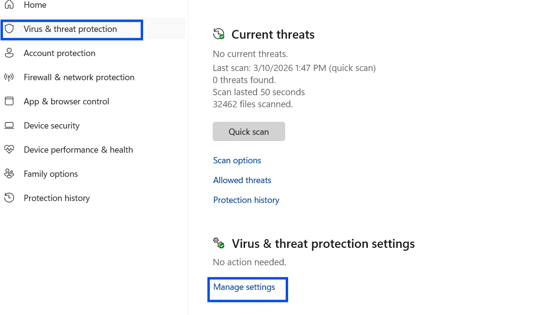Click the gears icon beside protection settings heading
The image size is (552, 315).
[x=219, y=243]
